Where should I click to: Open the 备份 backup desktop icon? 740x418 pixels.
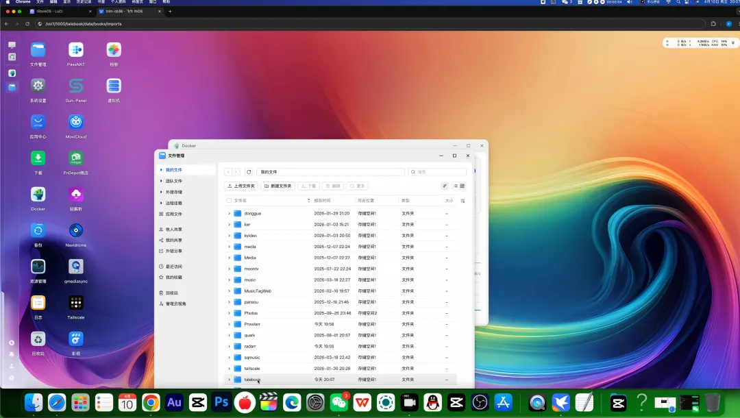pos(38,230)
